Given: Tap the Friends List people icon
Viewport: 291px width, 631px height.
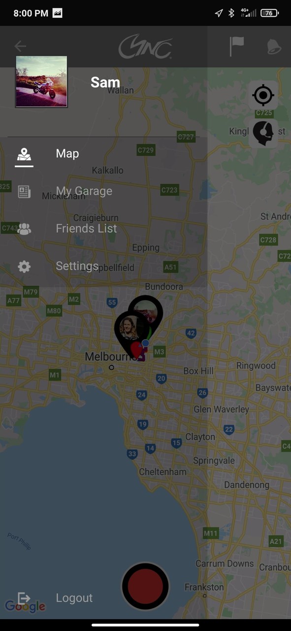Looking at the screenshot, I should coord(24,229).
